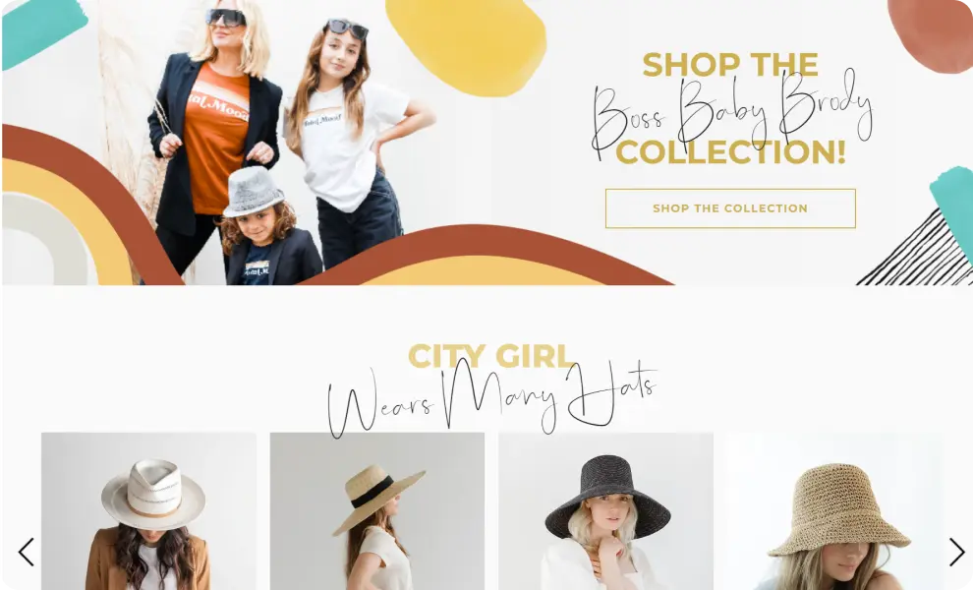Click the Shop The Collection button

[x=730, y=208]
